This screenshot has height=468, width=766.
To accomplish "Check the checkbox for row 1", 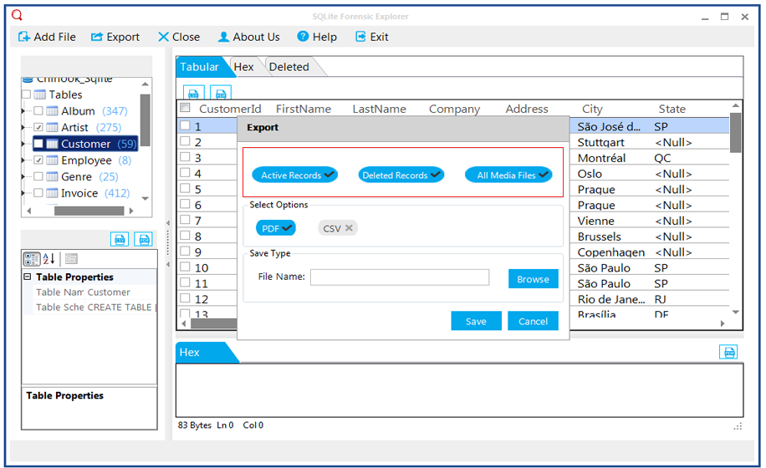I will tap(185, 125).
